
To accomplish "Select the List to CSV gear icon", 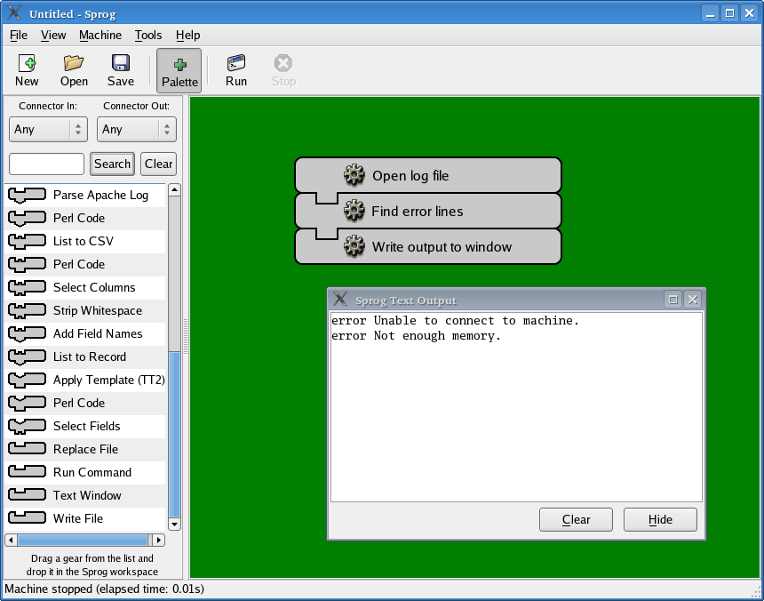I will (x=28, y=241).
